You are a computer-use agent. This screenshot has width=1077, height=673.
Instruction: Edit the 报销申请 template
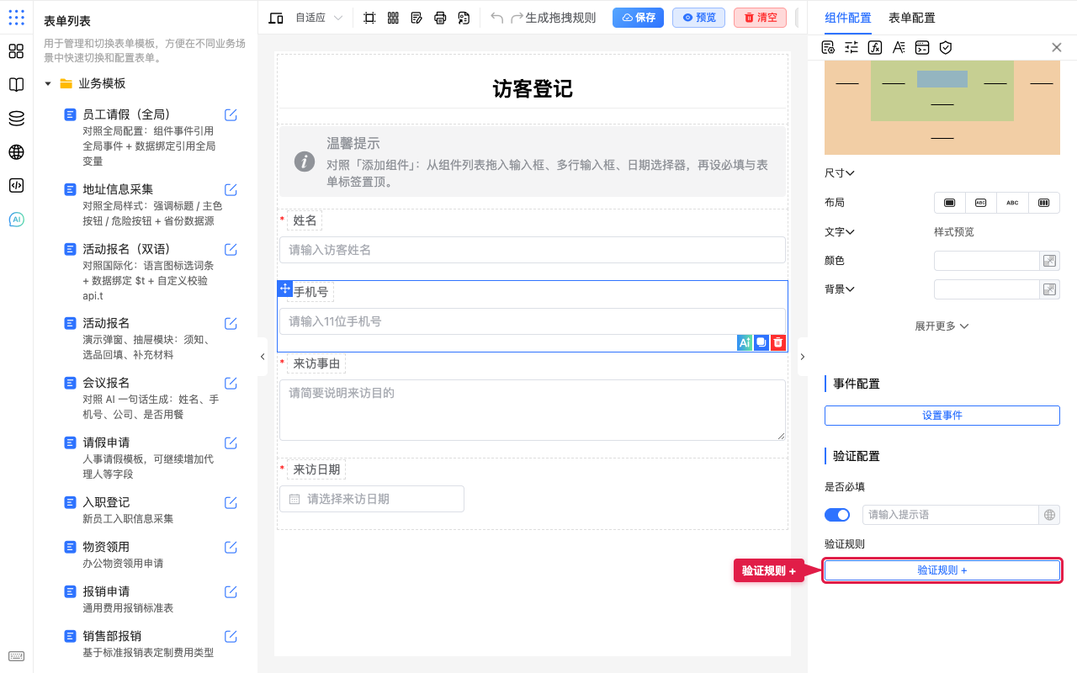(231, 591)
